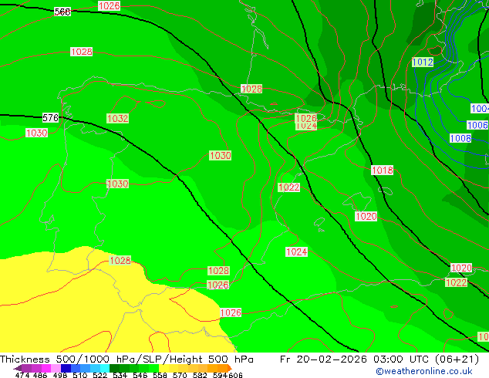Click the red 1018 isobar label
The width and height of the screenshot is (489, 378).
pyautogui.click(x=383, y=170)
